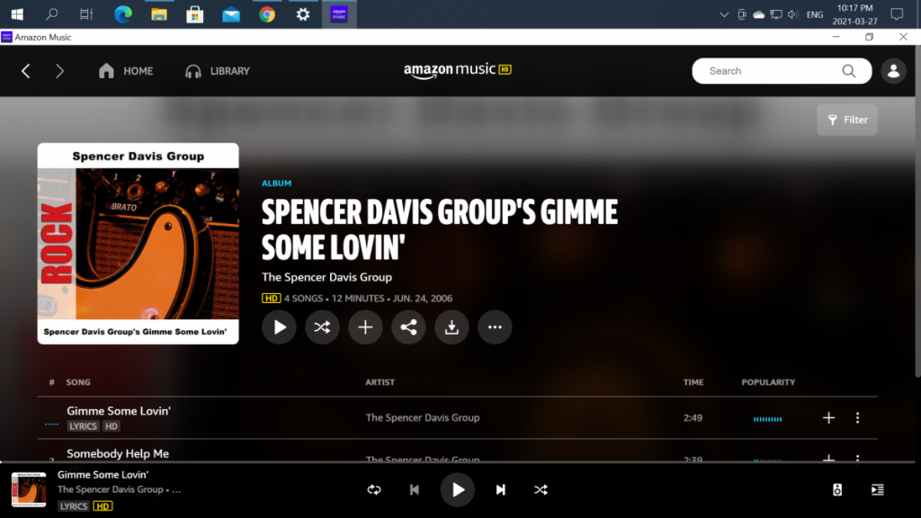The height and width of the screenshot is (518, 921).
Task: Open the Home page
Action: pyautogui.click(x=126, y=71)
